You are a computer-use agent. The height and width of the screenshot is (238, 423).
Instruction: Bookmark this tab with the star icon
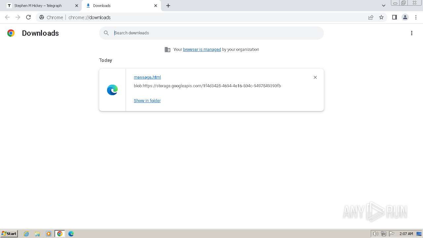(381, 17)
